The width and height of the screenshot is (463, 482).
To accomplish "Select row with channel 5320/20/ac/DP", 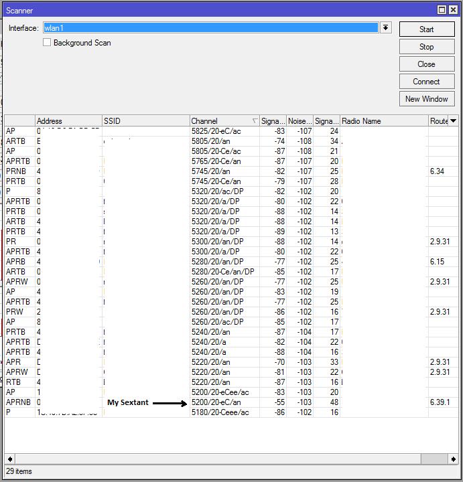I will [x=231, y=191].
